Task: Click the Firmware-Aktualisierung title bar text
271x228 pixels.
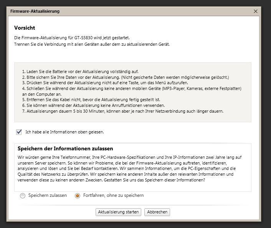Action: click(x=35, y=11)
